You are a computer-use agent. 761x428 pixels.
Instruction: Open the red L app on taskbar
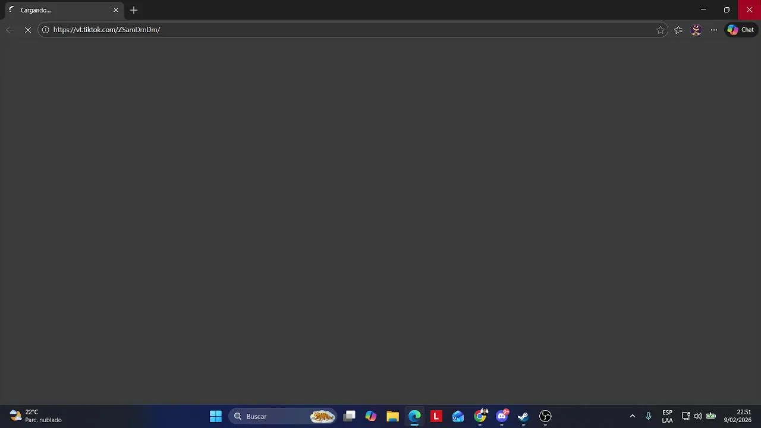pos(436,416)
